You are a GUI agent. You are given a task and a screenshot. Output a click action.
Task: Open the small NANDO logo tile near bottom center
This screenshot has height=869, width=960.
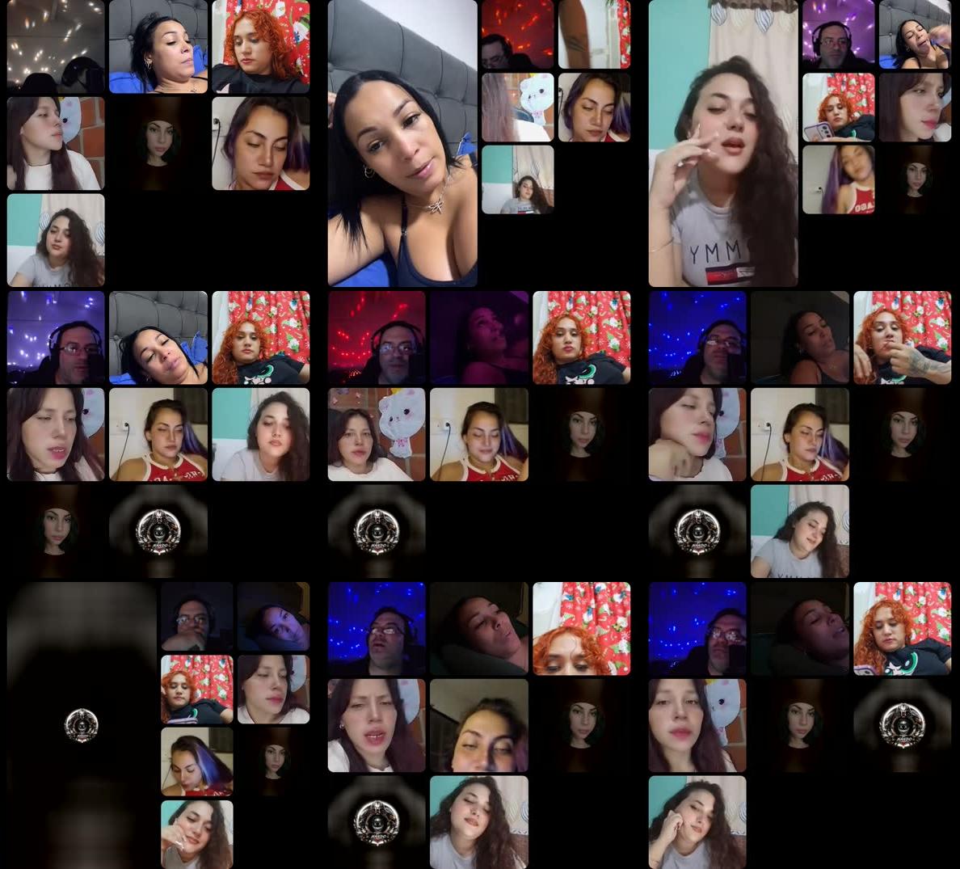coord(376,822)
